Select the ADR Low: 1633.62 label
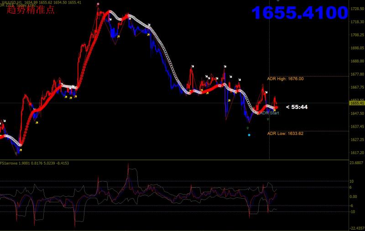This screenshot has width=365, height=231. 285,133
